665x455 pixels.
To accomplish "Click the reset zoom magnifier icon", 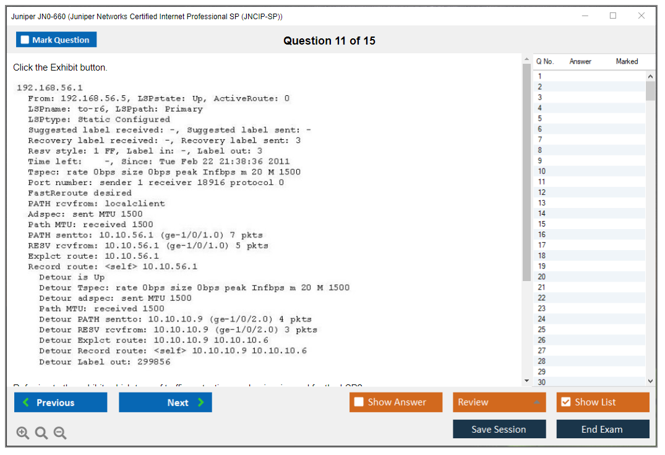I will point(41,433).
